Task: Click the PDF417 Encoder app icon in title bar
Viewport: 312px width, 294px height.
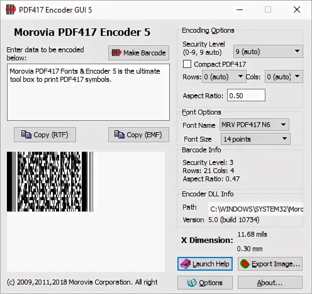Action: 11,9
